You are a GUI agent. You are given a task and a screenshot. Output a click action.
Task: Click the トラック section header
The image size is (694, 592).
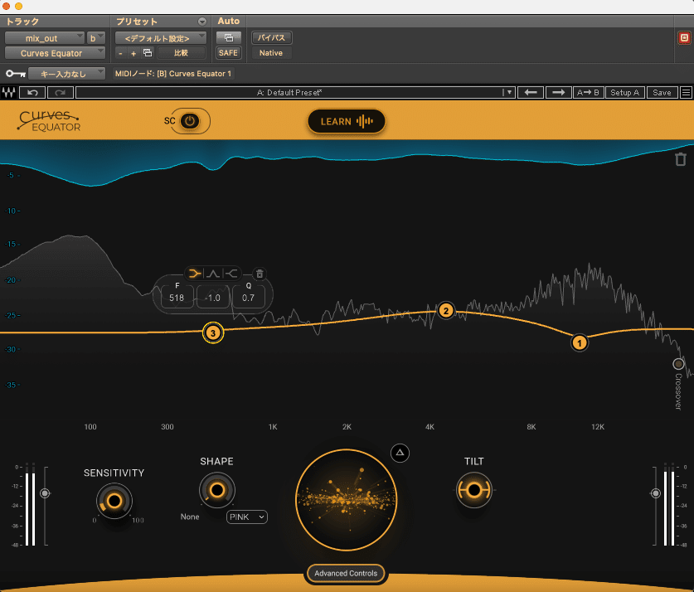(22, 22)
